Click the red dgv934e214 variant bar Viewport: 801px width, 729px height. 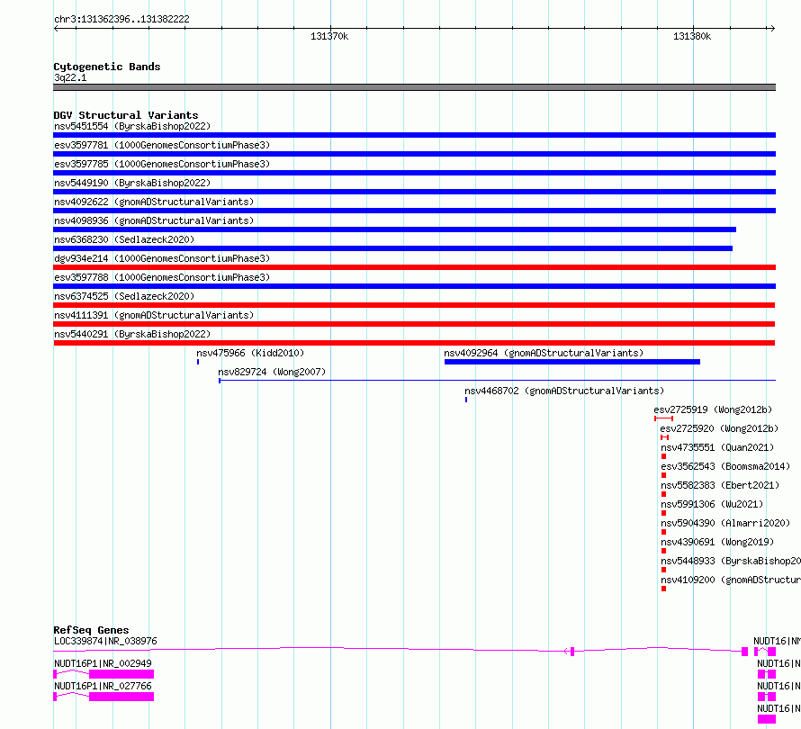click(x=414, y=267)
